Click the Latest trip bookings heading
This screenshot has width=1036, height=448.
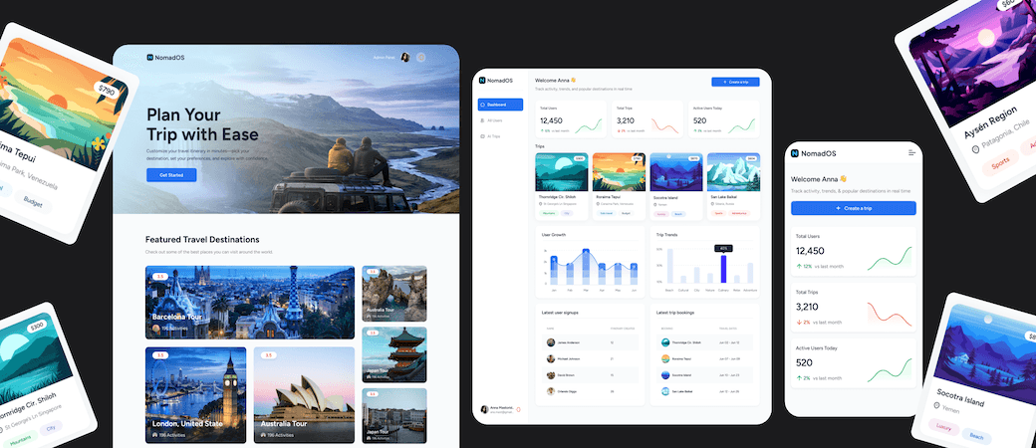[675, 313]
